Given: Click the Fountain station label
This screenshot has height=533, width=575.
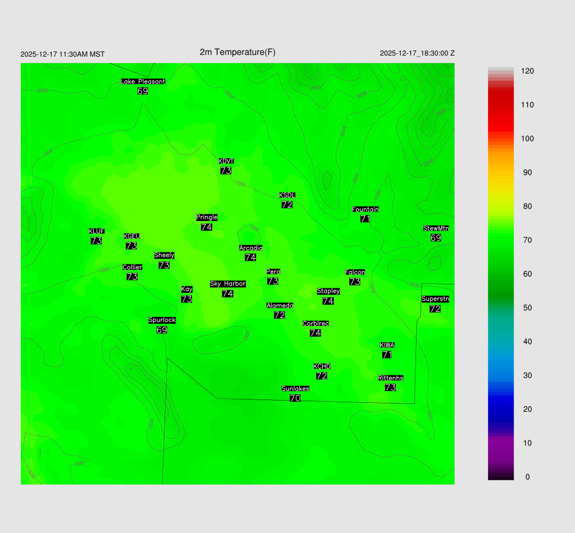Looking at the screenshot, I should click(365, 209).
